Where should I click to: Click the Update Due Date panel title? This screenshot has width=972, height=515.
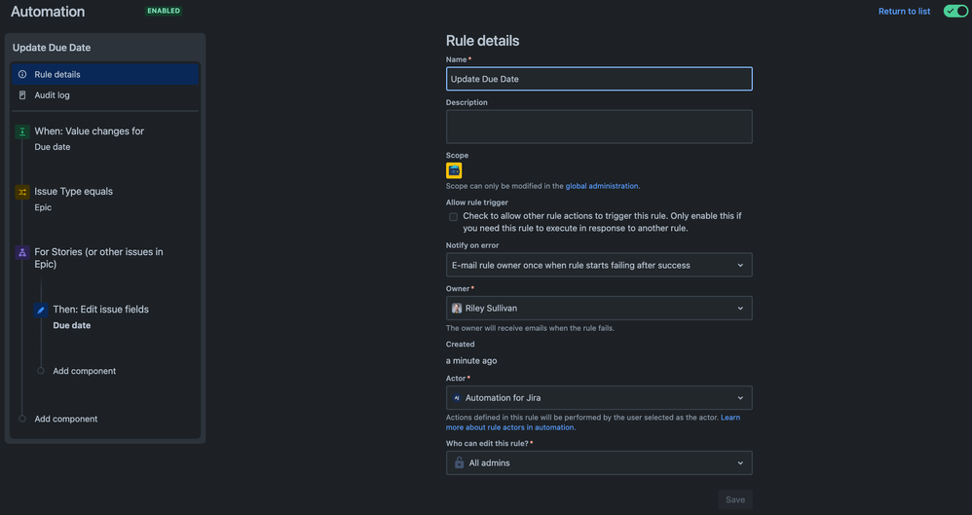(x=52, y=48)
